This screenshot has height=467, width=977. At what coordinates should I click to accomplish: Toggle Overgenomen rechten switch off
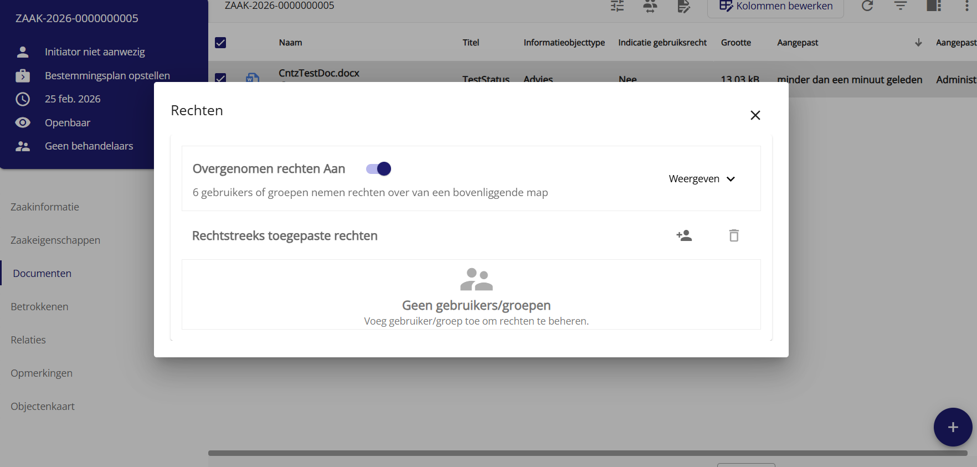point(379,169)
